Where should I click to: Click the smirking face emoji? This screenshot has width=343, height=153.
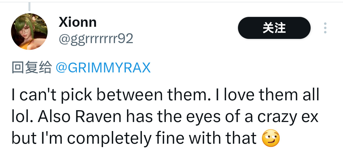pos(271,139)
